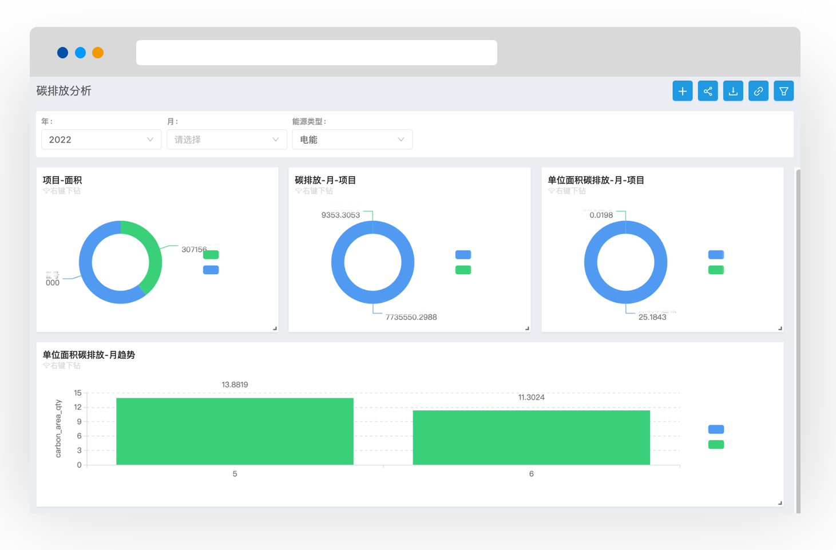Click the plus add icon button

[682, 91]
